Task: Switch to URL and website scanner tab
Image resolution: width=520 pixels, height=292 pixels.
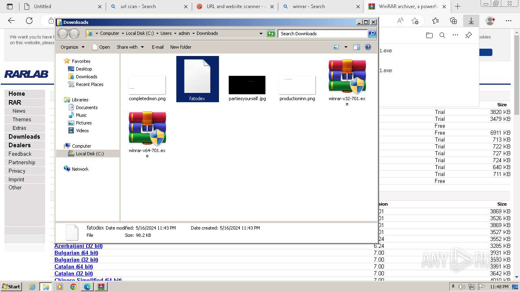Action: pos(235,6)
